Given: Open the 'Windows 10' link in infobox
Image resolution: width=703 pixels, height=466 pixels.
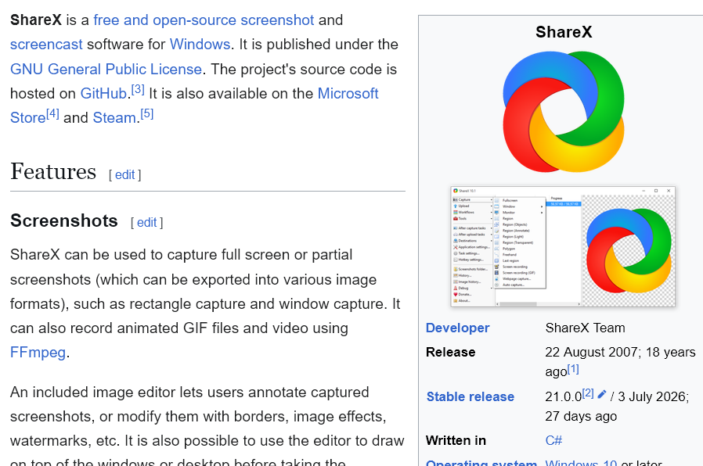Looking at the screenshot, I should (x=581, y=463).
